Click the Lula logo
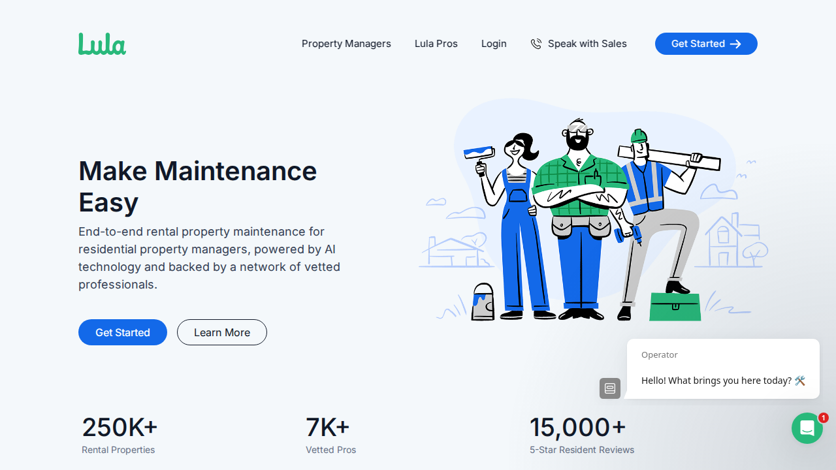Screen dimensions: 836x470 click(102, 44)
